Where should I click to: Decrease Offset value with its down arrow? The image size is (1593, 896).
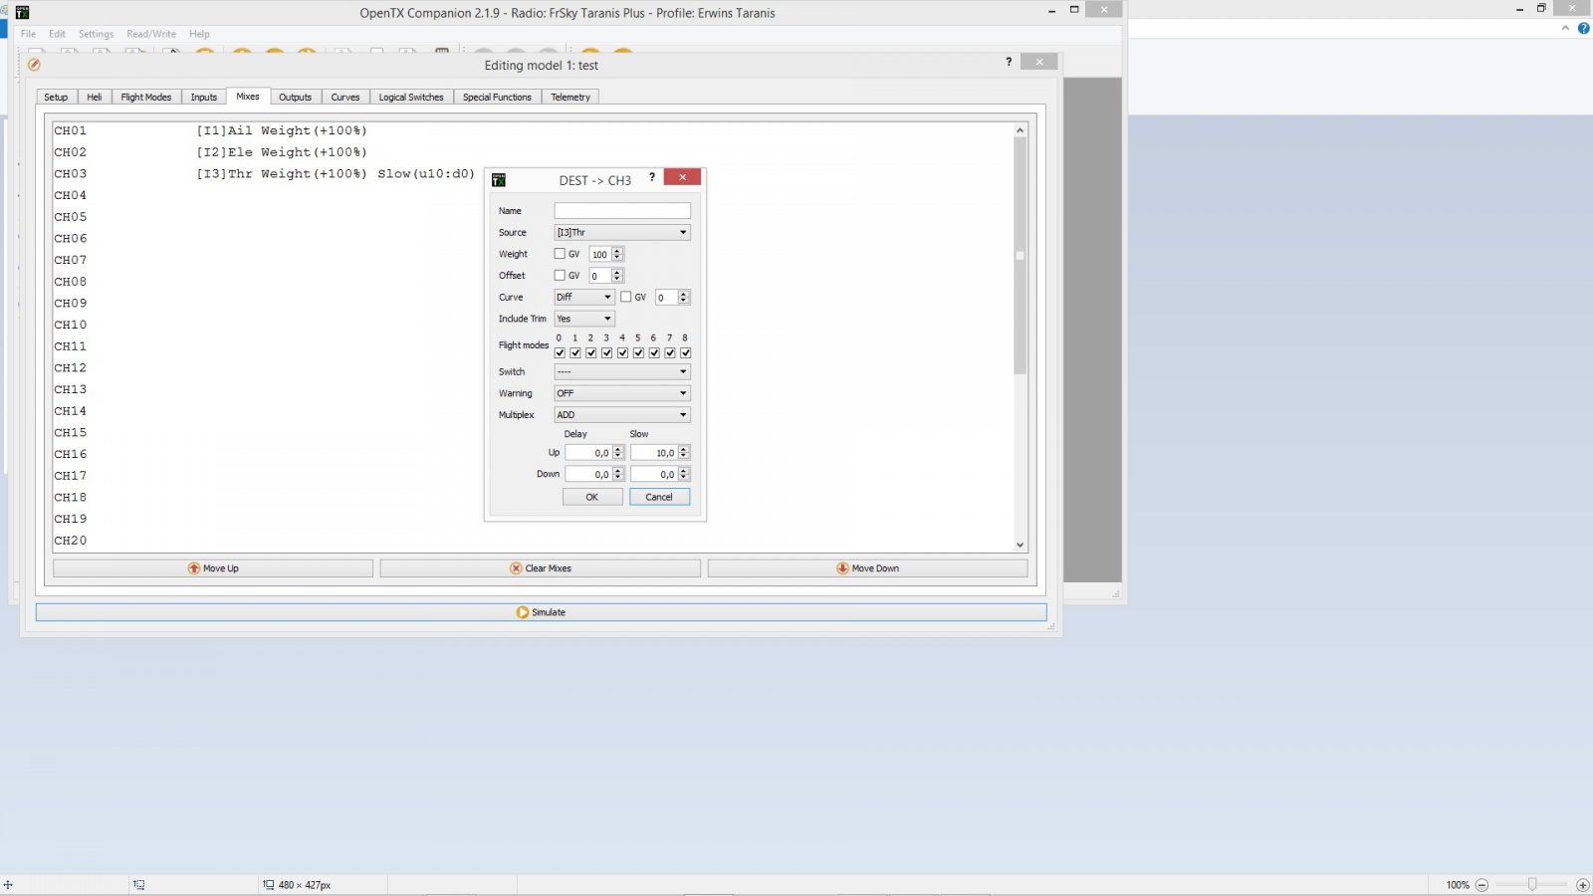tap(617, 279)
